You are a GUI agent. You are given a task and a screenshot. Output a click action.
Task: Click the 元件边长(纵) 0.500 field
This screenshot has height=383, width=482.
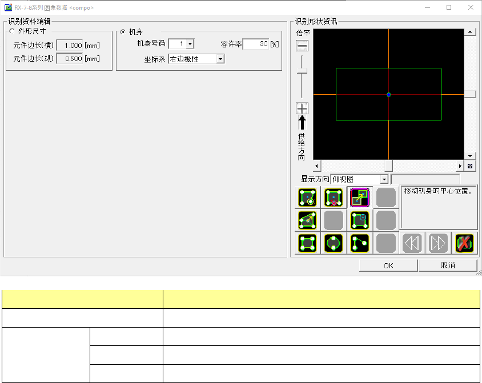pyautogui.click(x=70, y=59)
